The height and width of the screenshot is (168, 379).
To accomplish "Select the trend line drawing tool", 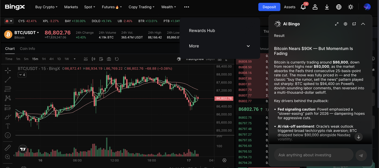I will (x=8, y=79).
